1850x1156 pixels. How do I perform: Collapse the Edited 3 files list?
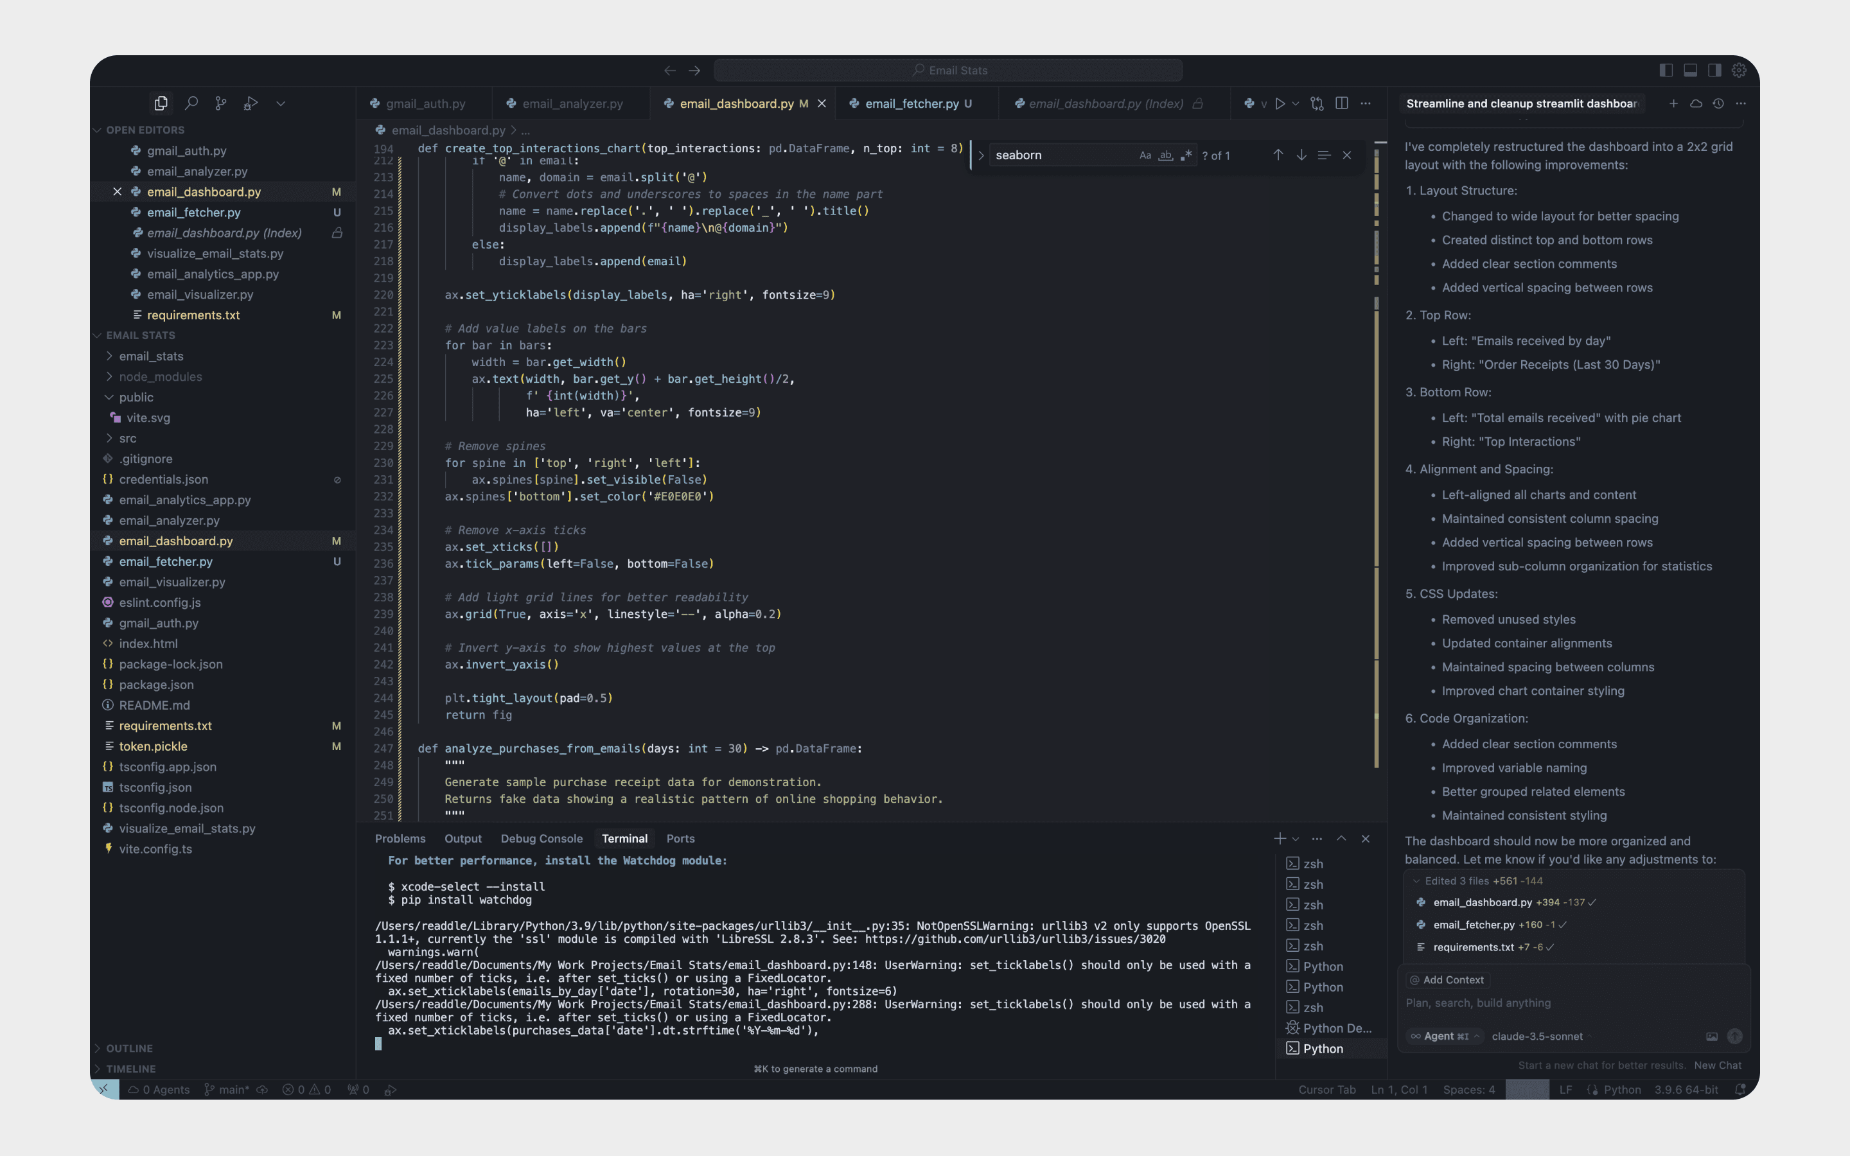click(x=1416, y=880)
